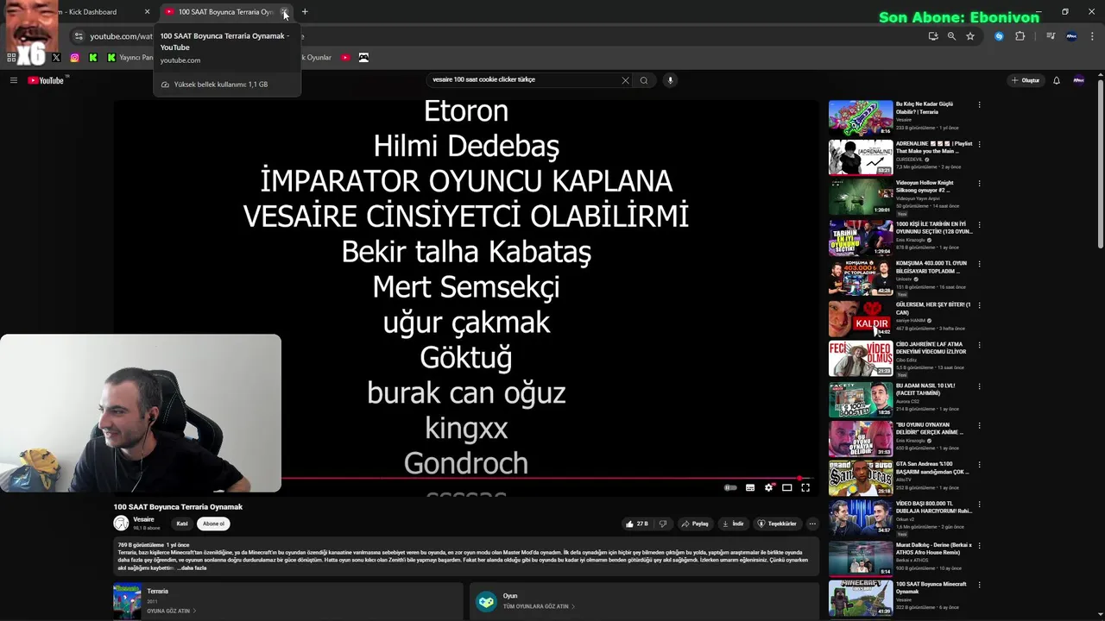Viewport: 1105px width, 621px height.
Task: Open options for Bu Kılıç Ne Kadar Güçlü video
Action: pos(979,105)
